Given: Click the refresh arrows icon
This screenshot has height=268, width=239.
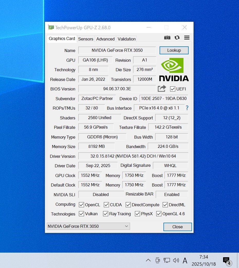Looking at the screenshot, I should (177, 38).
